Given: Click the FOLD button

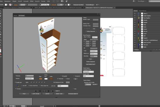Looking at the screenshot, I should [x=24, y=94].
